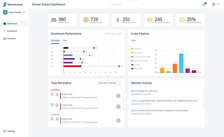
Task: Click the 245 Enrolled Students card
Action: (159, 20)
